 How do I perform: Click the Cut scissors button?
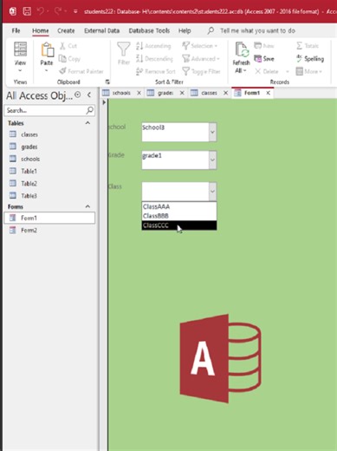point(68,46)
